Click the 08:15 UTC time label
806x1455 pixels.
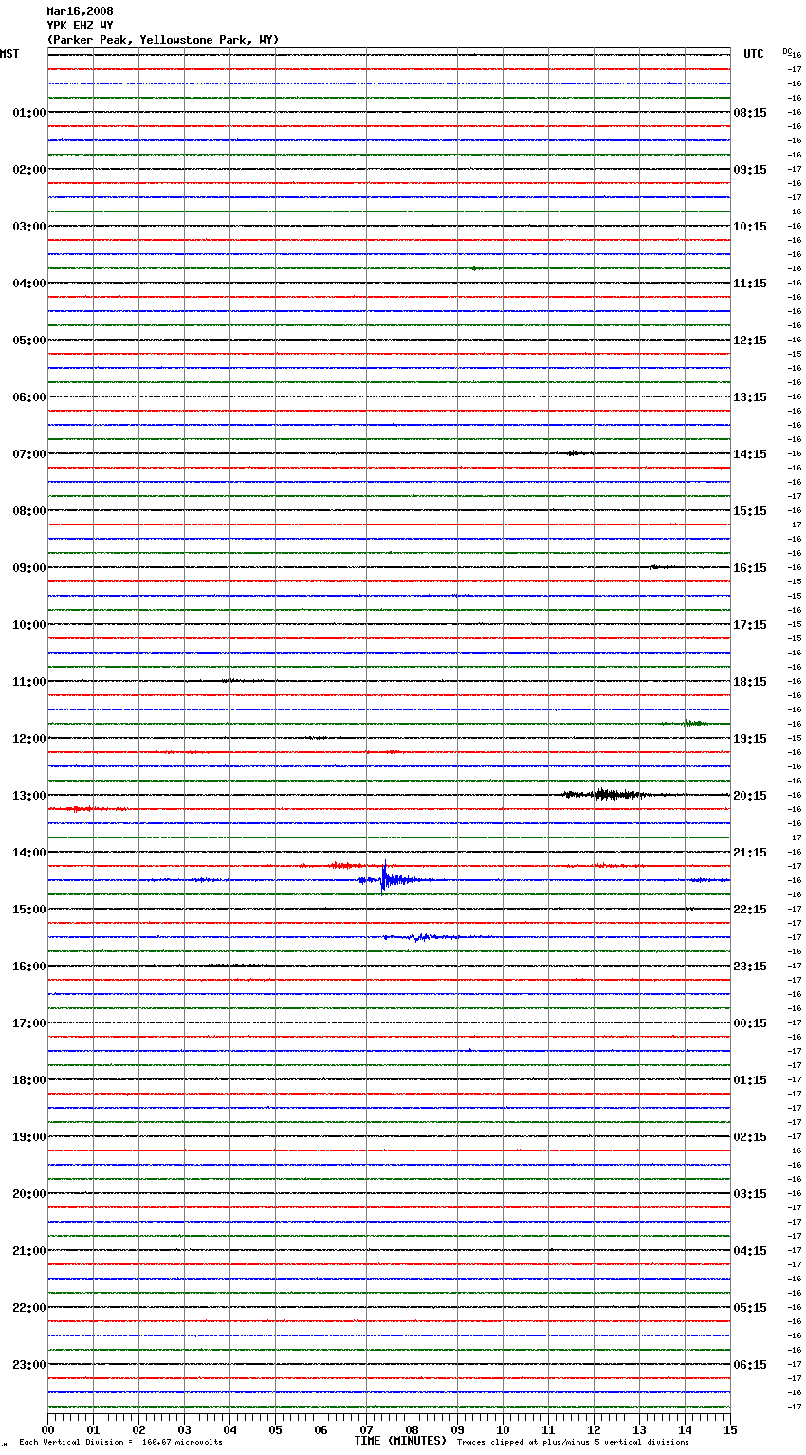coord(750,113)
